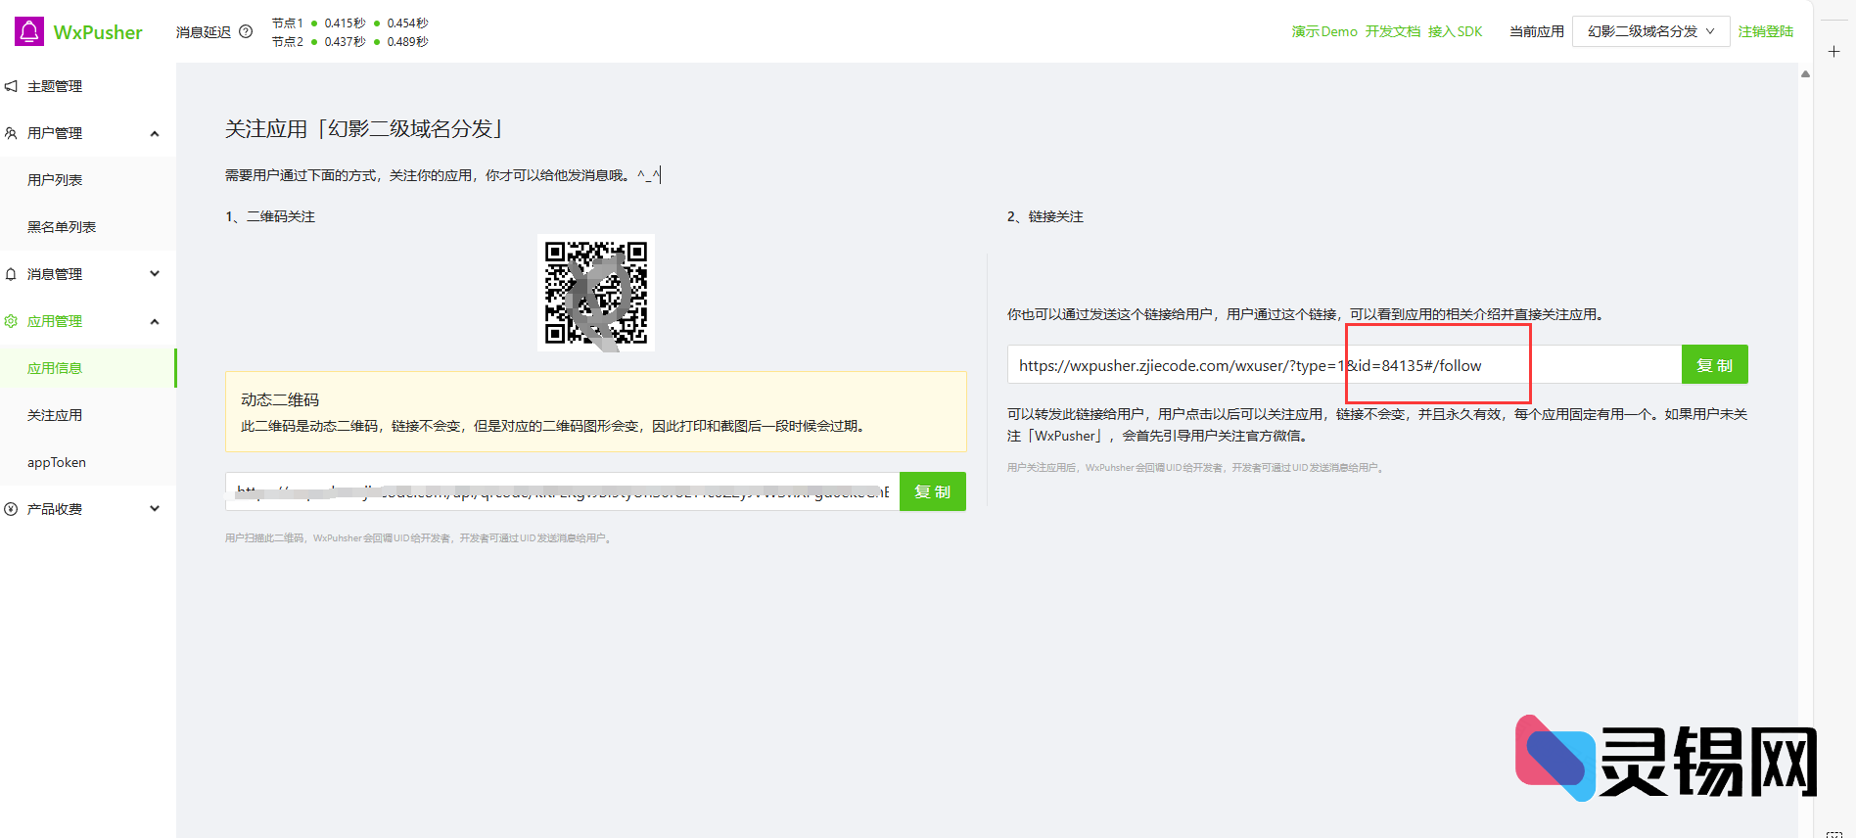Select 黑名单列表 in the sidebar
The height and width of the screenshot is (838, 1856).
(x=62, y=227)
